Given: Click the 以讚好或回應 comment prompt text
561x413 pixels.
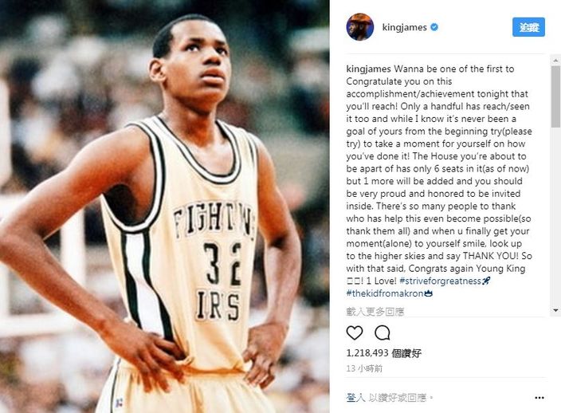Looking at the screenshot, I should tap(398, 398).
